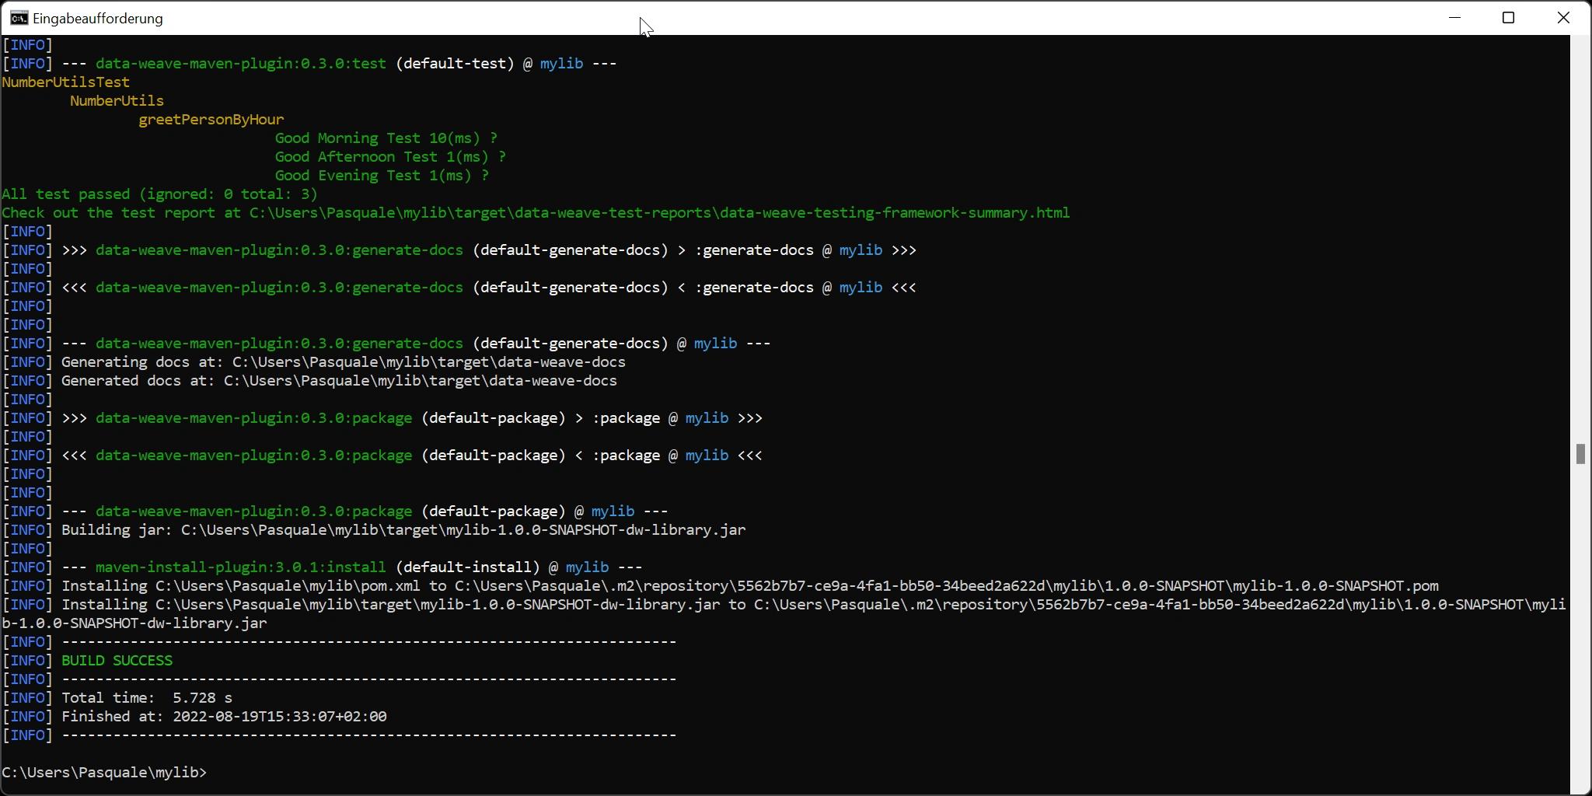Click the green BUILD SUCCESS message
The width and height of the screenshot is (1592, 796).
click(x=117, y=661)
